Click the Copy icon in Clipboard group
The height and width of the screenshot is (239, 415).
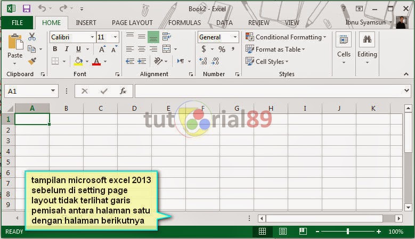[31, 49]
